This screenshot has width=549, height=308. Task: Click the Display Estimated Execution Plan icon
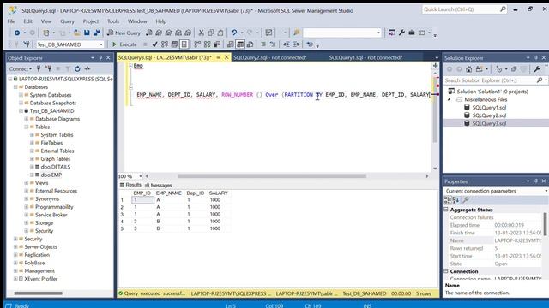[x=165, y=44]
